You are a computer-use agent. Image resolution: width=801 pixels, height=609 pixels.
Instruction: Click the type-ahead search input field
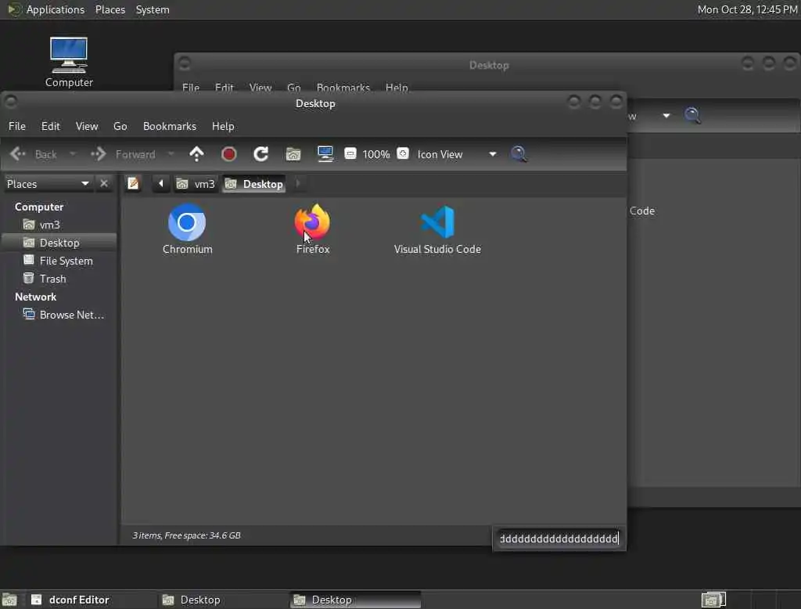559,539
